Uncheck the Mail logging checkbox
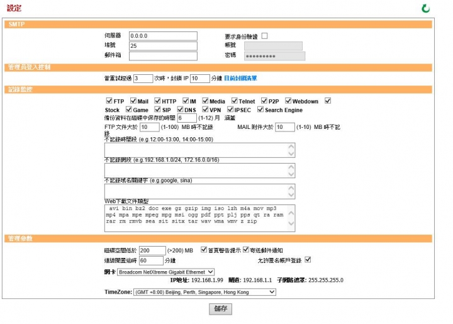The height and width of the screenshot is (324, 453). (x=133, y=101)
